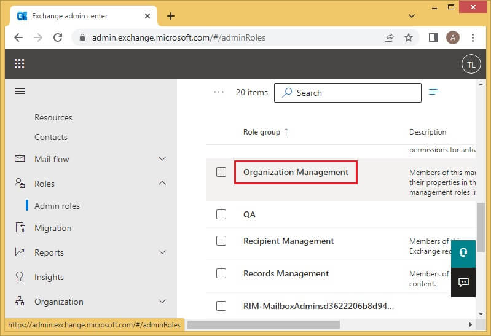Open the TL account profile menu
The height and width of the screenshot is (336, 491).
(471, 64)
